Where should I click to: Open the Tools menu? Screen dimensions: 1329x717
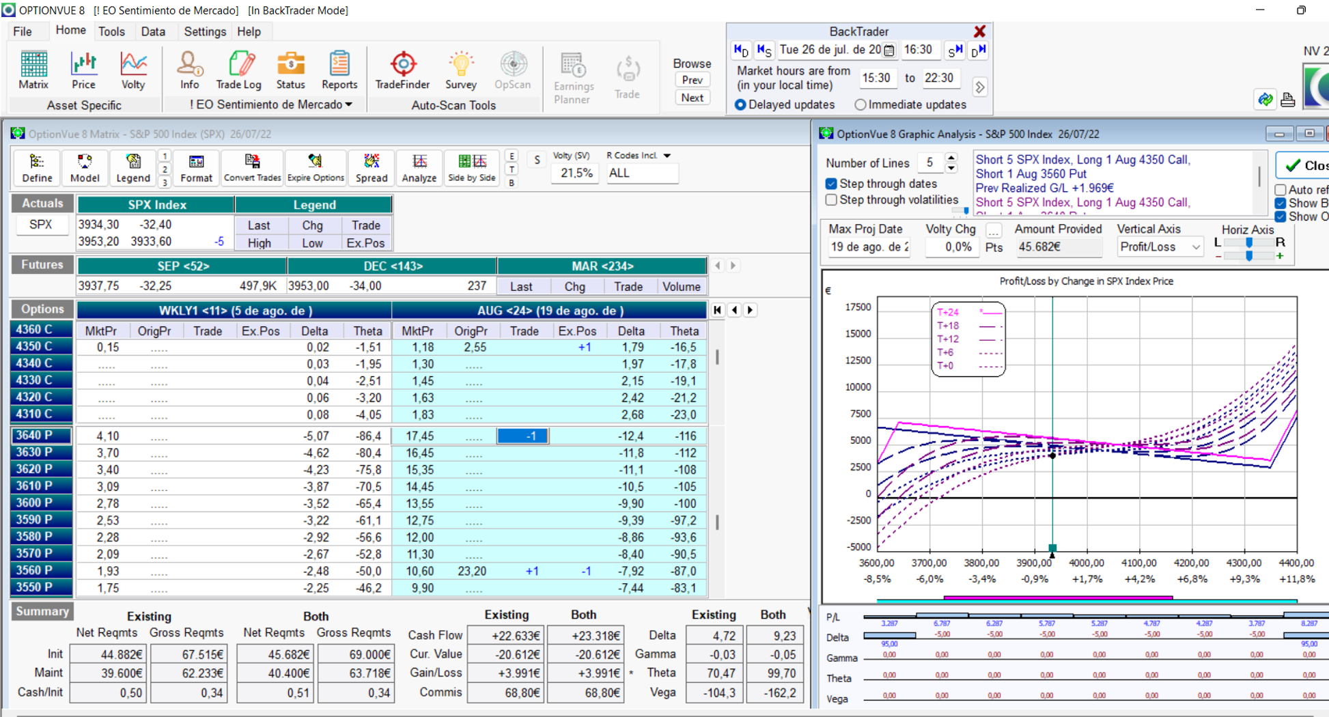pos(111,31)
